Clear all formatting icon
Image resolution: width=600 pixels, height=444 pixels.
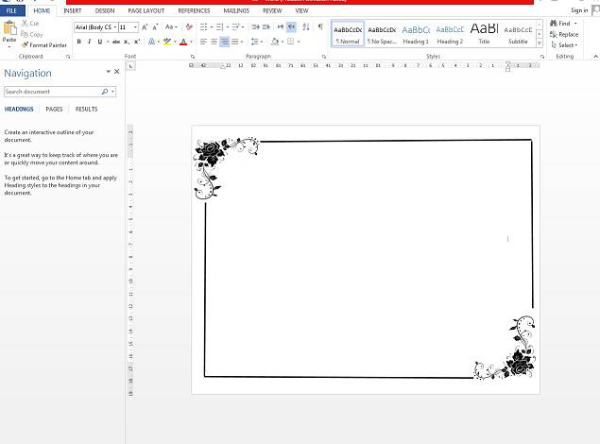(189, 26)
